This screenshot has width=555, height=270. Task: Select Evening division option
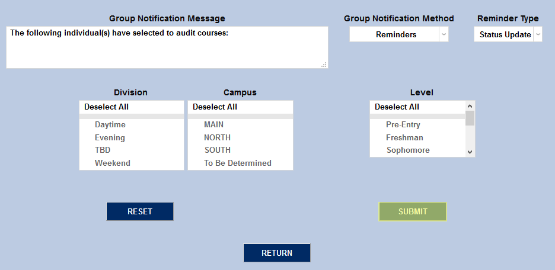click(110, 138)
